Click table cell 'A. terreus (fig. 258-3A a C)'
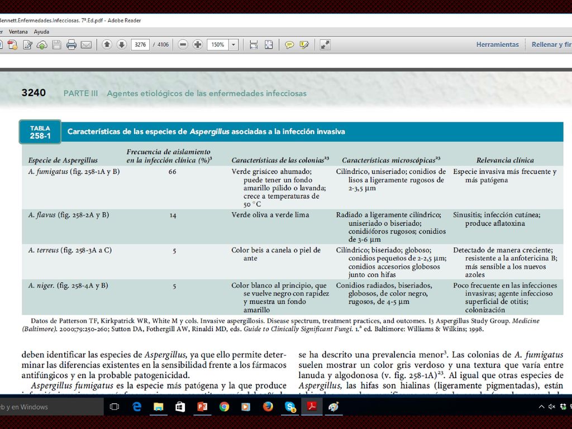This screenshot has width=572, height=429. tap(70, 250)
